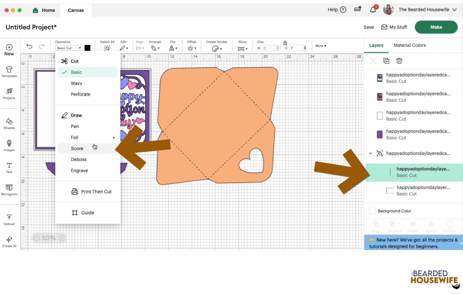463x294 pixels.
Task: Delete selected layer with trash icon
Action: 399,61
